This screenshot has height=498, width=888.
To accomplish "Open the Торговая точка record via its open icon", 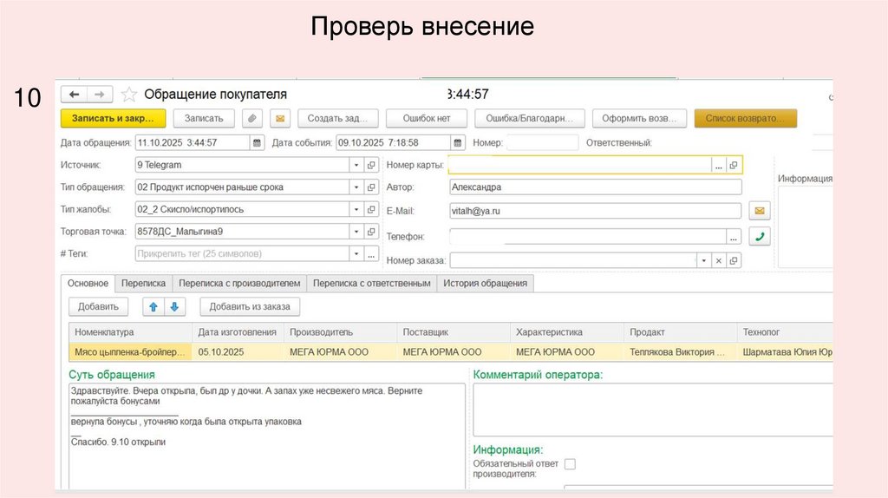I will click(x=371, y=231).
